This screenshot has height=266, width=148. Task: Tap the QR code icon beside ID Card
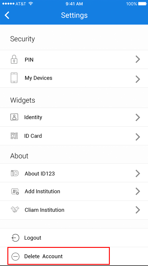[14, 136]
